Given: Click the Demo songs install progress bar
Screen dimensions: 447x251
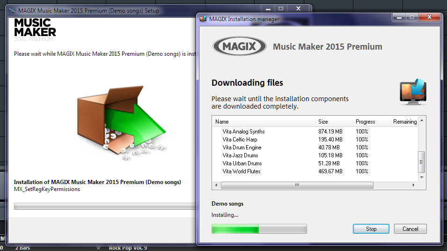Looking at the screenshot, I should click(x=259, y=229).
